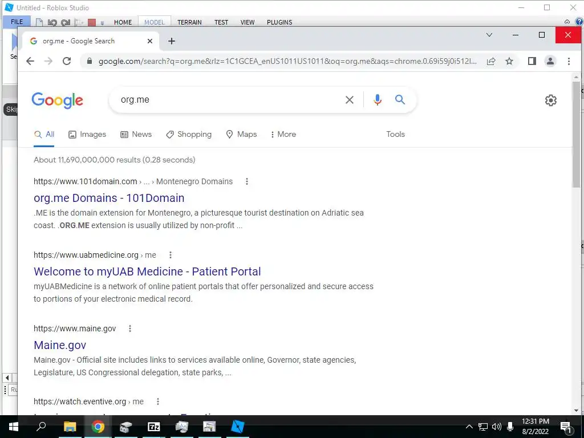Close the org.me Google Search tab
Viewport: 584px width, 438px height.
tap(150, 41)
